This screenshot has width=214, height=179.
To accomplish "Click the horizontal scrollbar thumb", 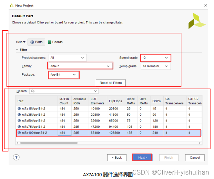I will click(49, 143).
